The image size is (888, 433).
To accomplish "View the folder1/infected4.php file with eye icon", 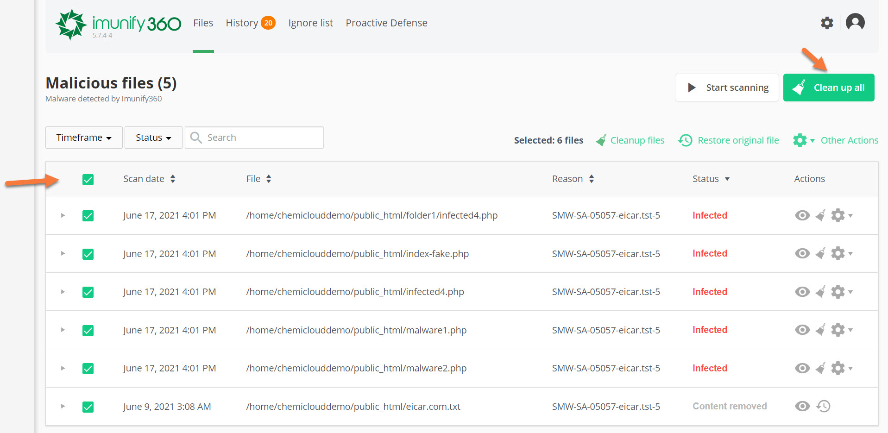I will (x=802, y=215).
